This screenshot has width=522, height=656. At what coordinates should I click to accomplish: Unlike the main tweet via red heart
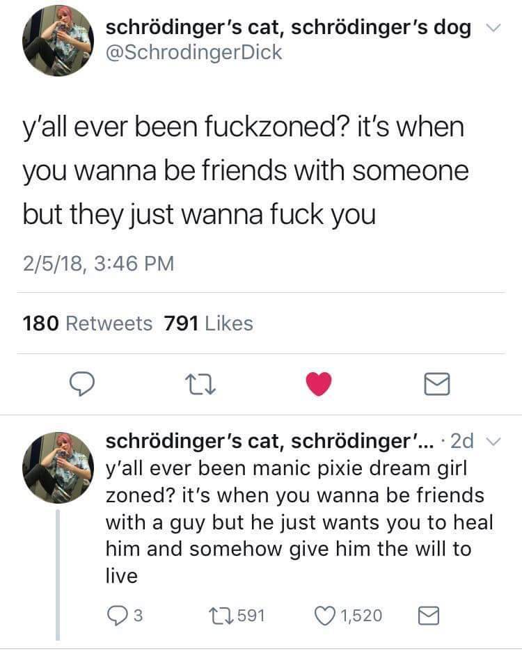tap(319, 383)
